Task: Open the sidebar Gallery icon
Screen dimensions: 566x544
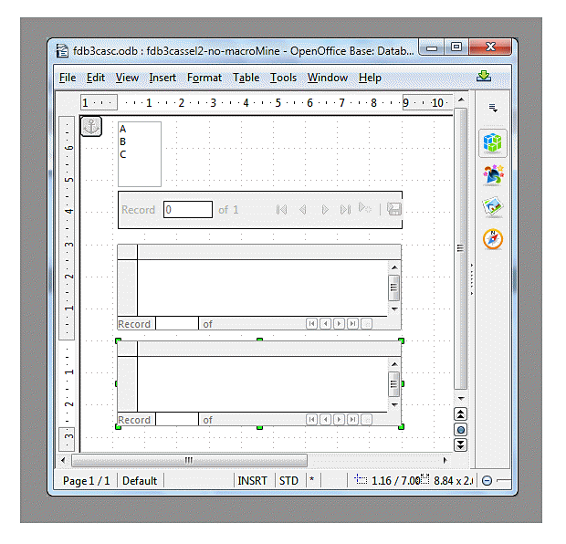Action: point(493,207)
